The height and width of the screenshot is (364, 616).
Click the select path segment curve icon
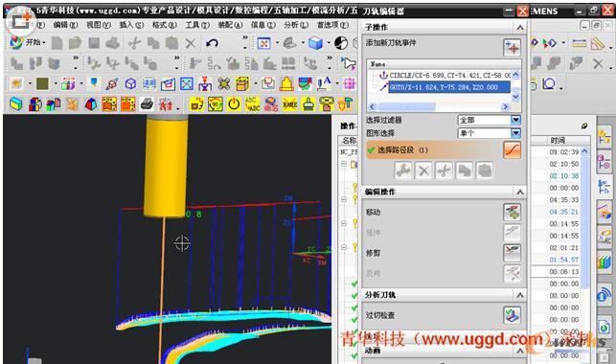[512, 150]
